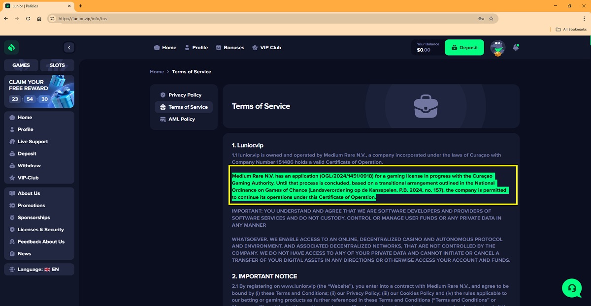Switch to the GAMES tab

(x=21, y=65)
